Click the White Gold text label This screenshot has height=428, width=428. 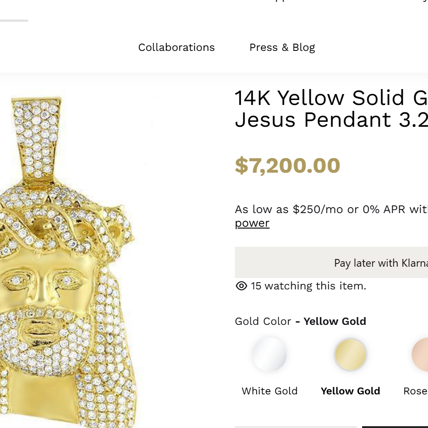coord(269,391)
